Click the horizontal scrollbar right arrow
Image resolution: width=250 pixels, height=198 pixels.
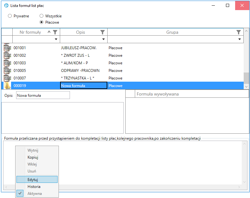(x=239, y=187)
